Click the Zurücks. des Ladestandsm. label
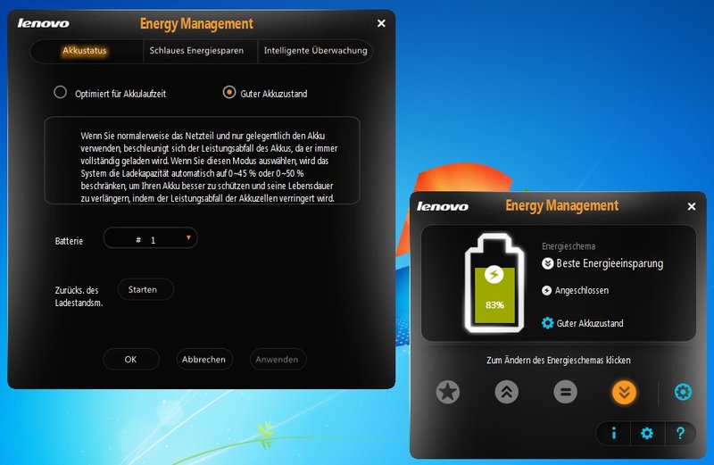Screen dimensions: 714x465 coord(79,296)
